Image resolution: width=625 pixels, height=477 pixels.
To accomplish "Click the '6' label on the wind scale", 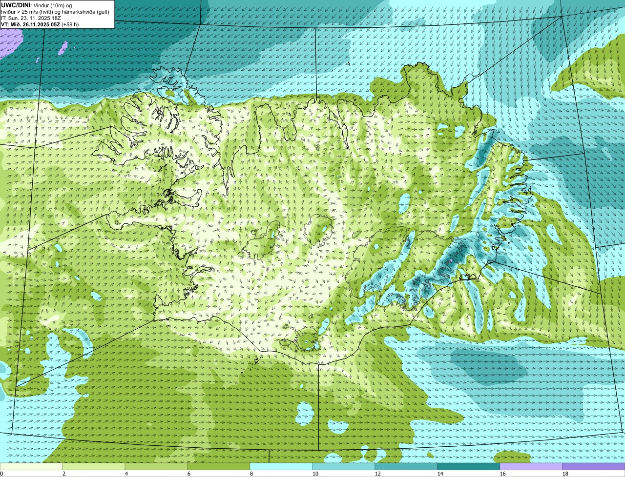I will [x=189, y=474].
